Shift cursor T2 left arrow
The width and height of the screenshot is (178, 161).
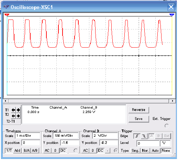[13, 116]
